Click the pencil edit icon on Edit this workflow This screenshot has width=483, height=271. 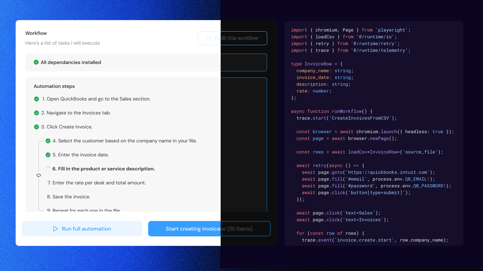click(209, 38)
